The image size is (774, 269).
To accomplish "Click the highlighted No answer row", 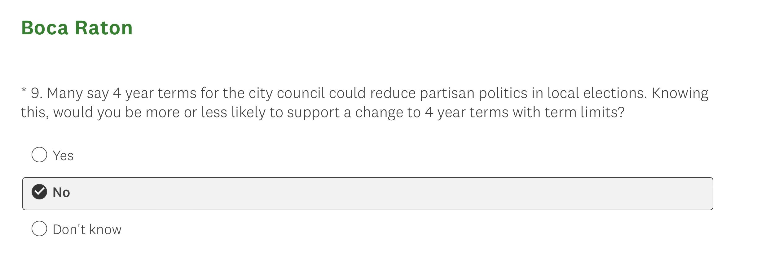I will click(367, 194).
